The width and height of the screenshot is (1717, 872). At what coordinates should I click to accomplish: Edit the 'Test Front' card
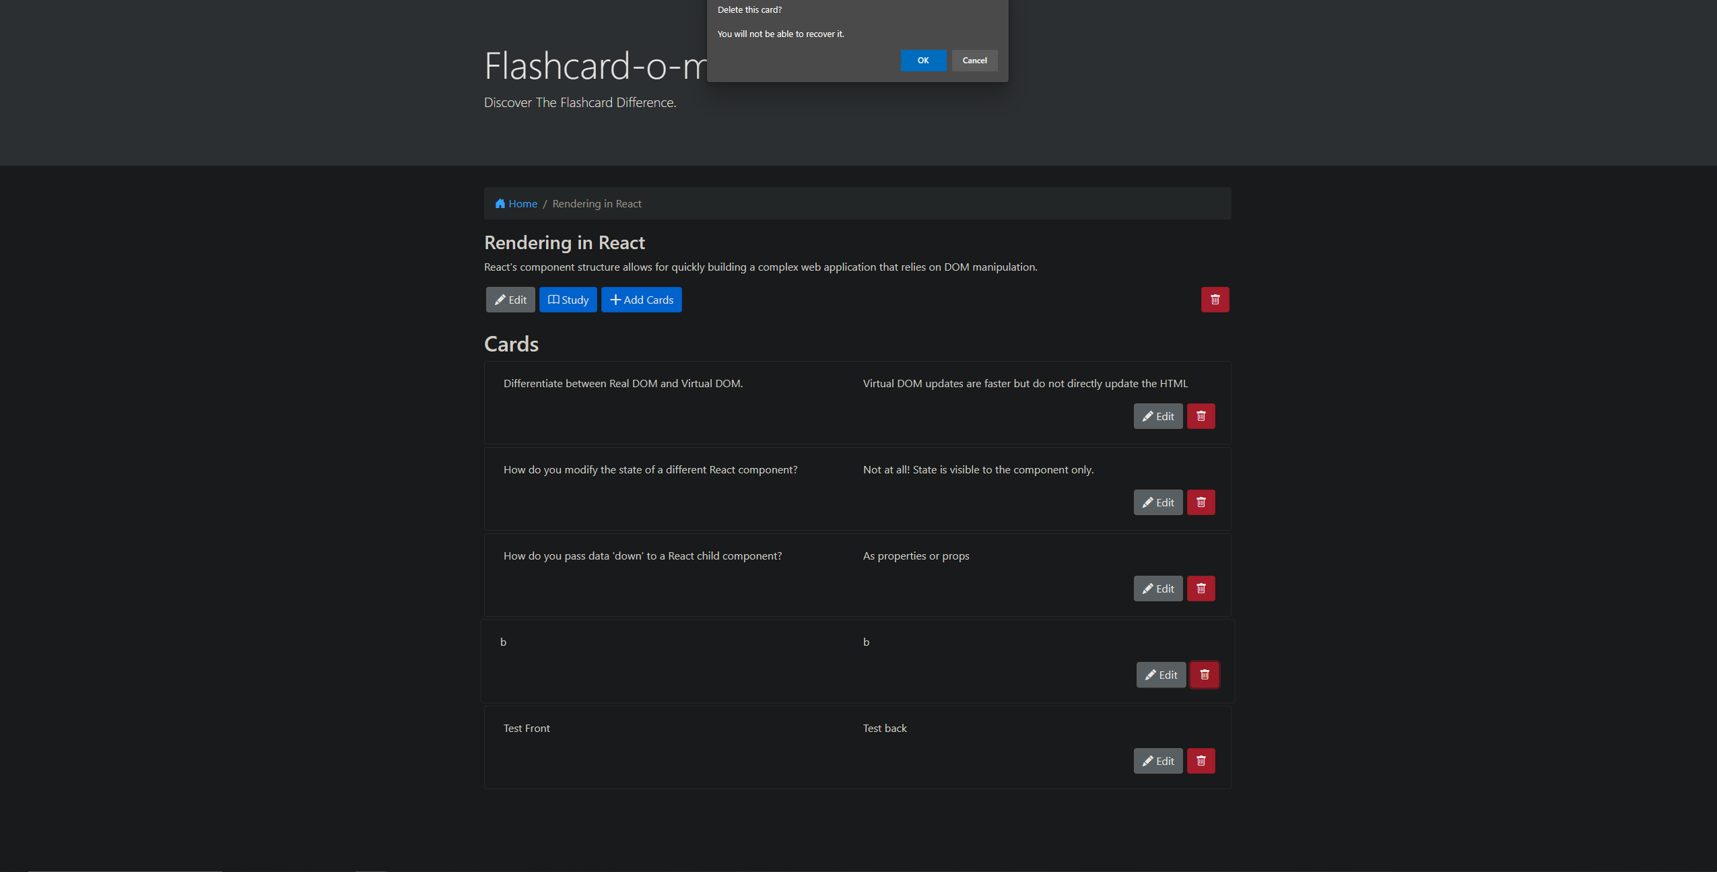point(1157,760)
